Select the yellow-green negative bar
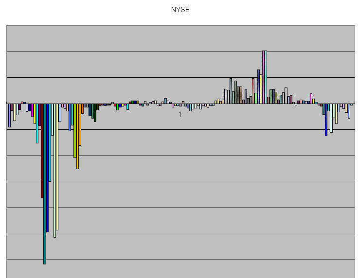The height and width of the screenshot is (278, 358). (x=75, y=131)
